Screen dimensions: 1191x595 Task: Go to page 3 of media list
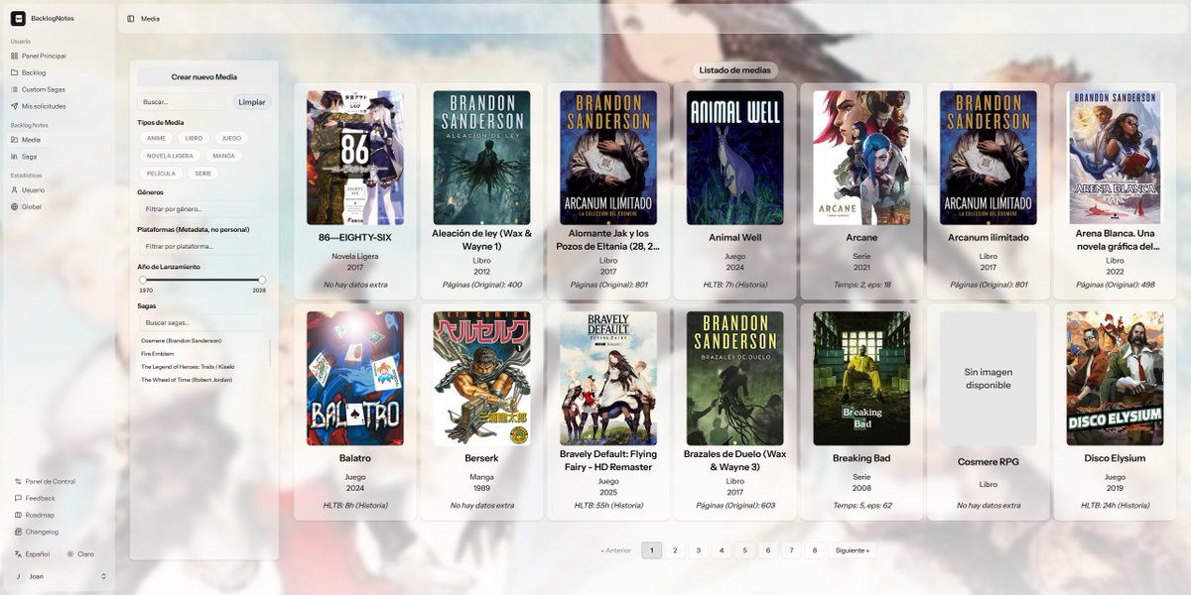pos(698,550)
